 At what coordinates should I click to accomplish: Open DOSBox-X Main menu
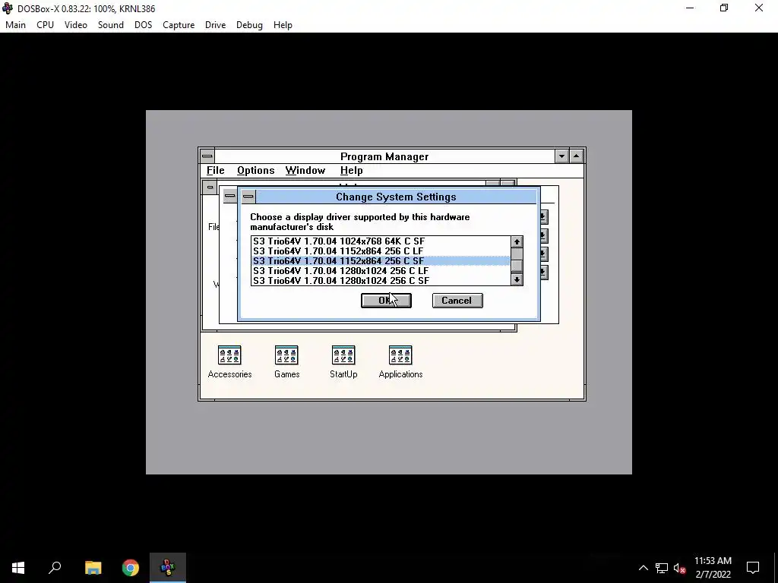pyautogui.click(x=15, y=25)
